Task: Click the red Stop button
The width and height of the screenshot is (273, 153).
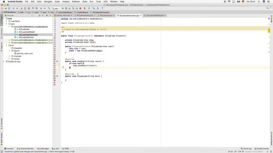Action: pos(80,8)
